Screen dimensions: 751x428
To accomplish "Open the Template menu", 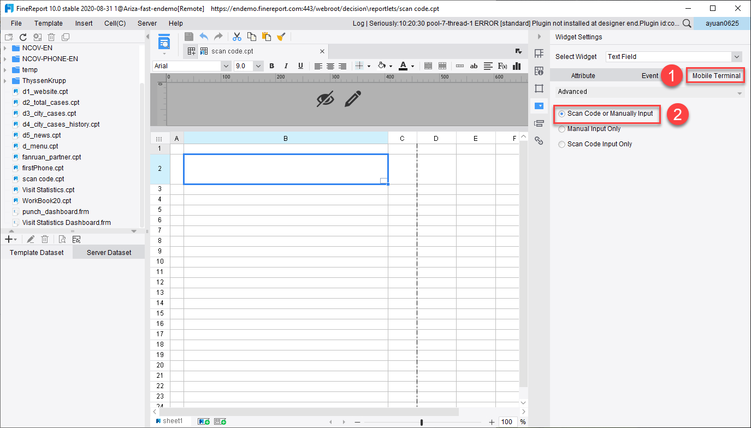I will pos(49,23).
